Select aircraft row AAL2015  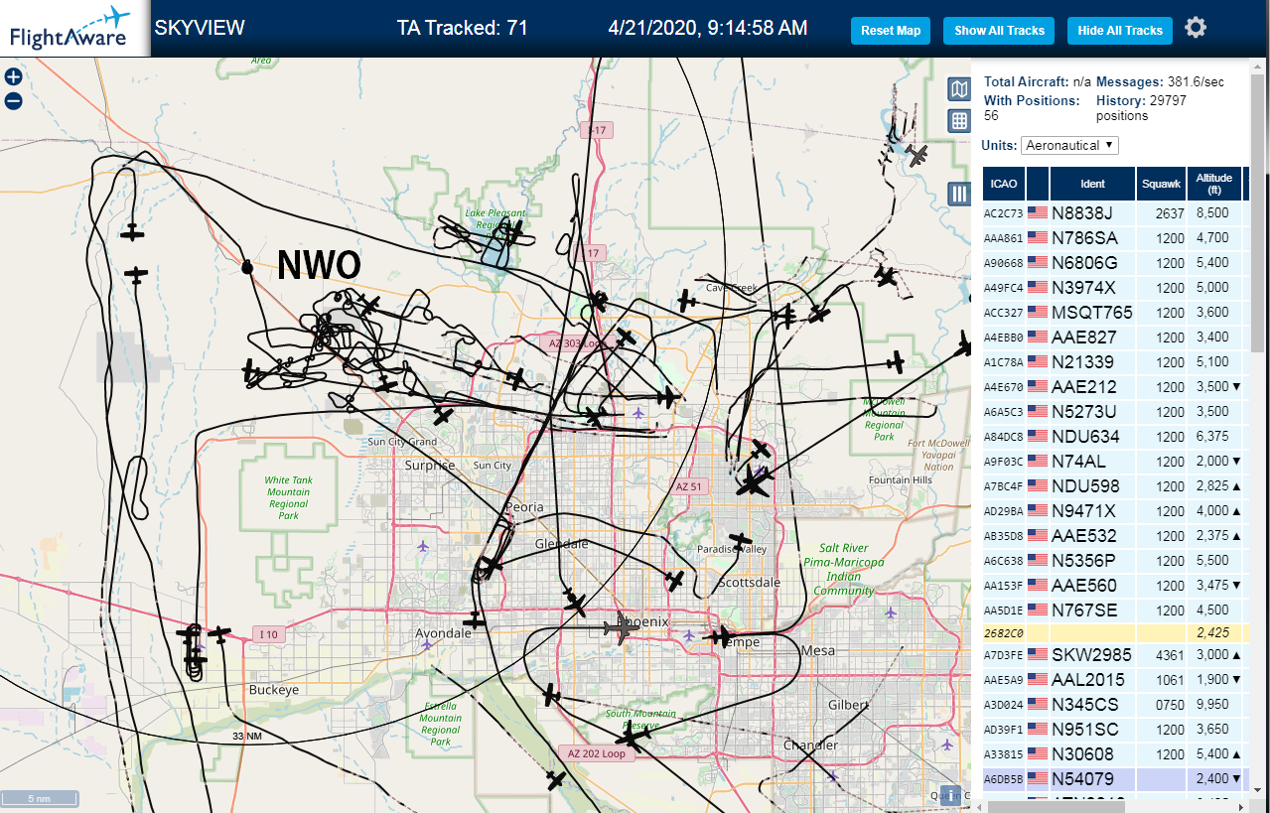tap(1116, 680)
